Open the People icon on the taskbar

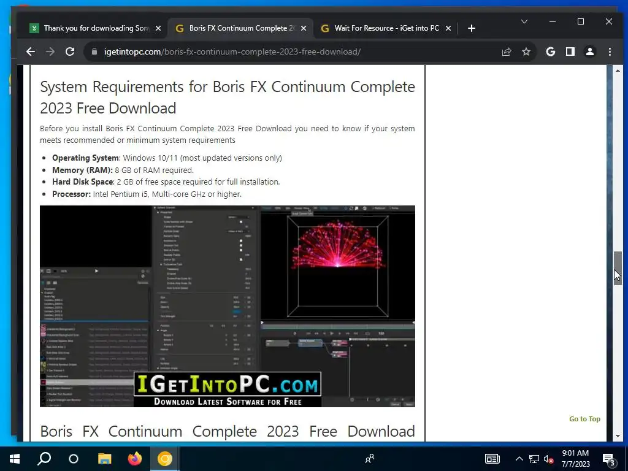pos(370,459)
